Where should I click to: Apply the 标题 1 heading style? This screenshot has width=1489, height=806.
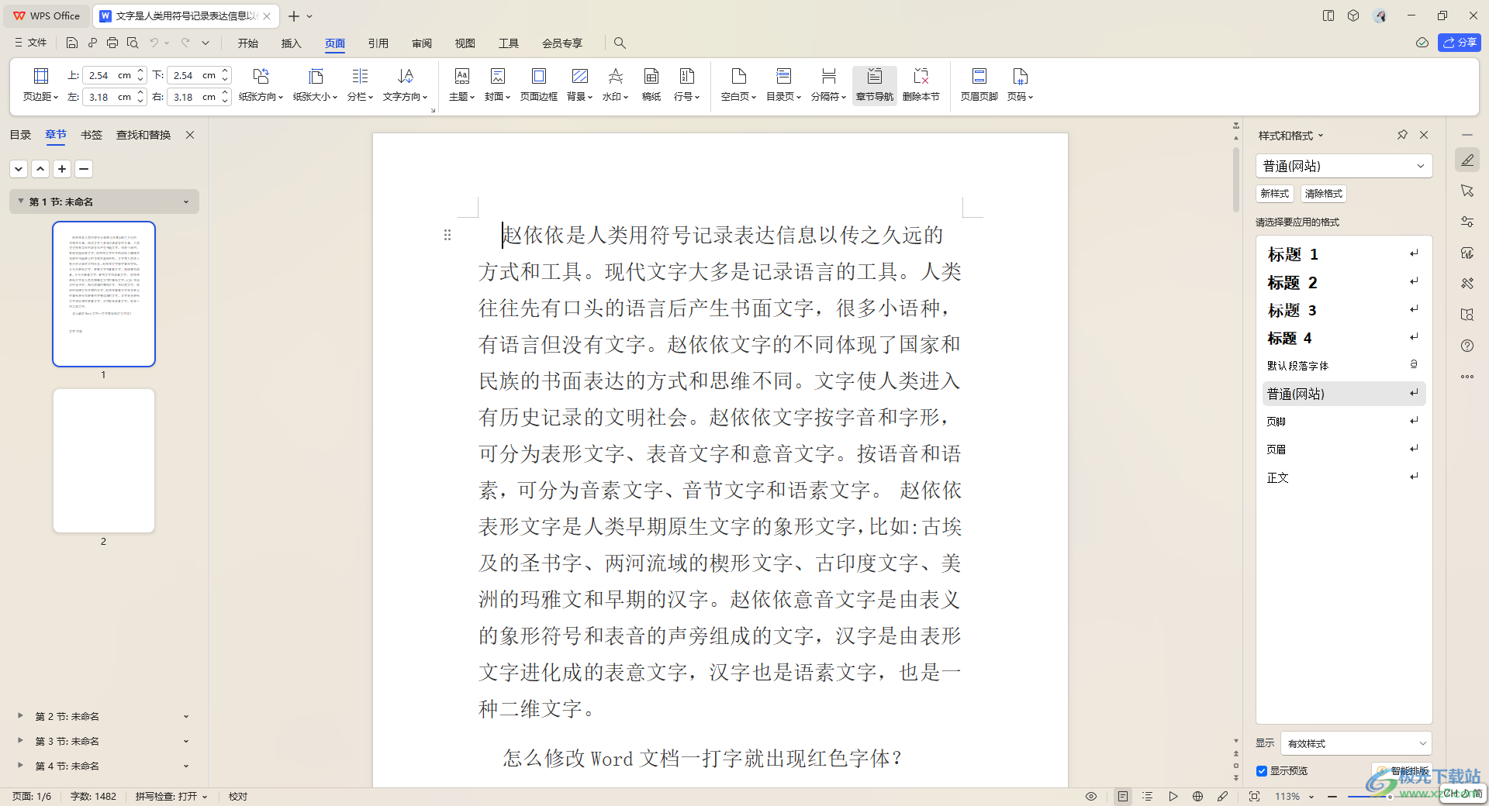click(1342, 254)
